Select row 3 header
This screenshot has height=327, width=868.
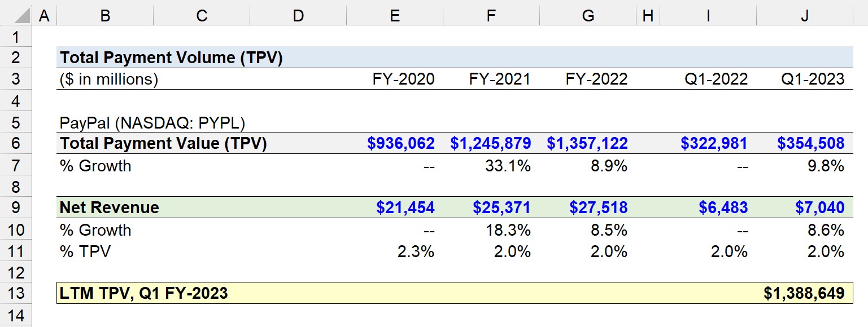tap(16, 79)
